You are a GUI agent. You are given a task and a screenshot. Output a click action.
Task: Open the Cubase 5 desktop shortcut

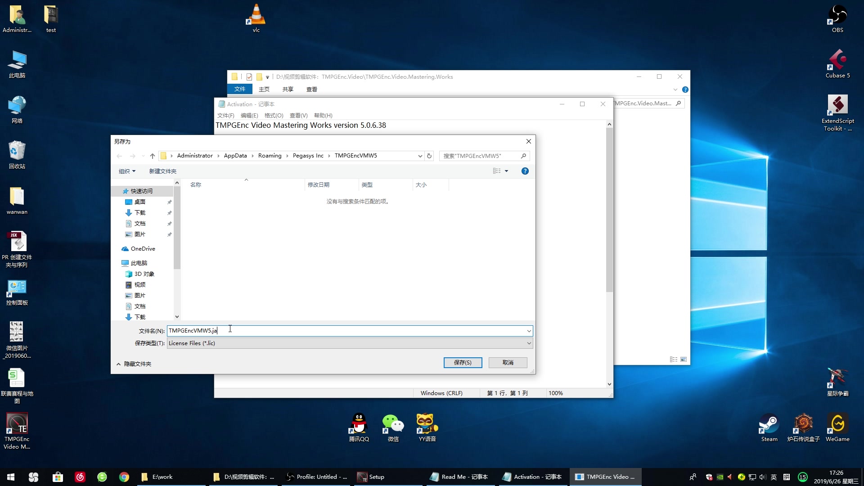pos(837,64)
